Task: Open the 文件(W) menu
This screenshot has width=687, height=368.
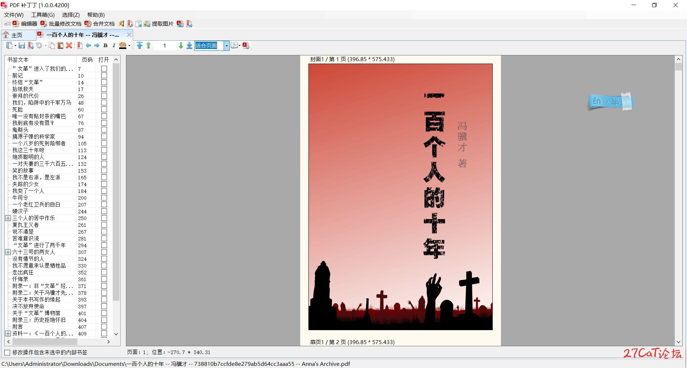Action: coord(14,15)
